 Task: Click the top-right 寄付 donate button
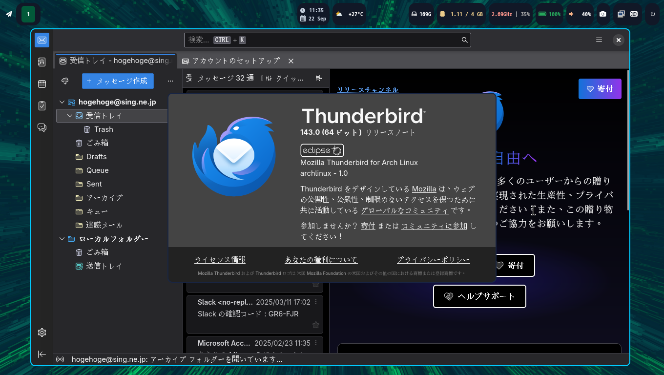tap(600, 89)
